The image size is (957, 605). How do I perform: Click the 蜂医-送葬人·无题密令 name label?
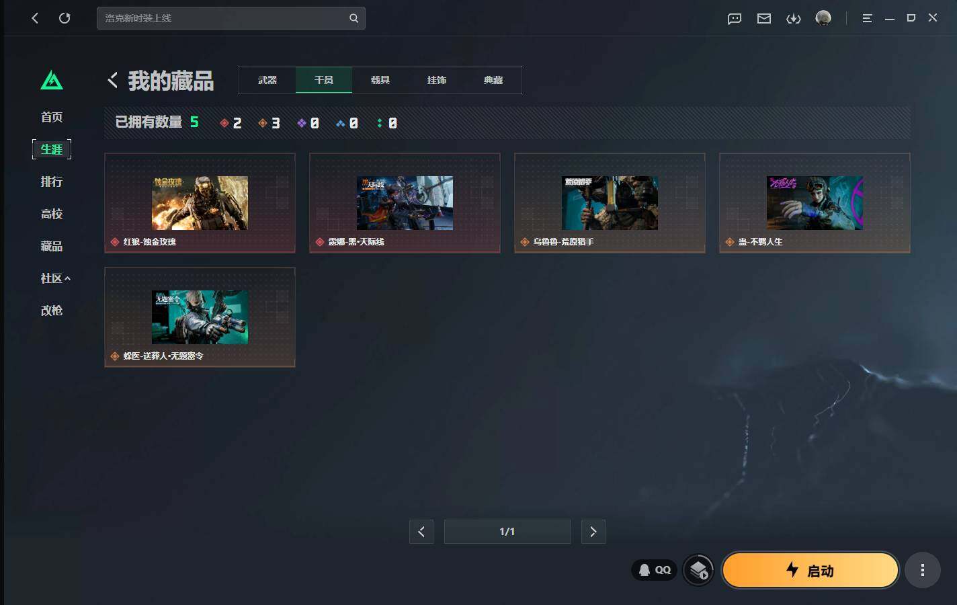(163, 356)
